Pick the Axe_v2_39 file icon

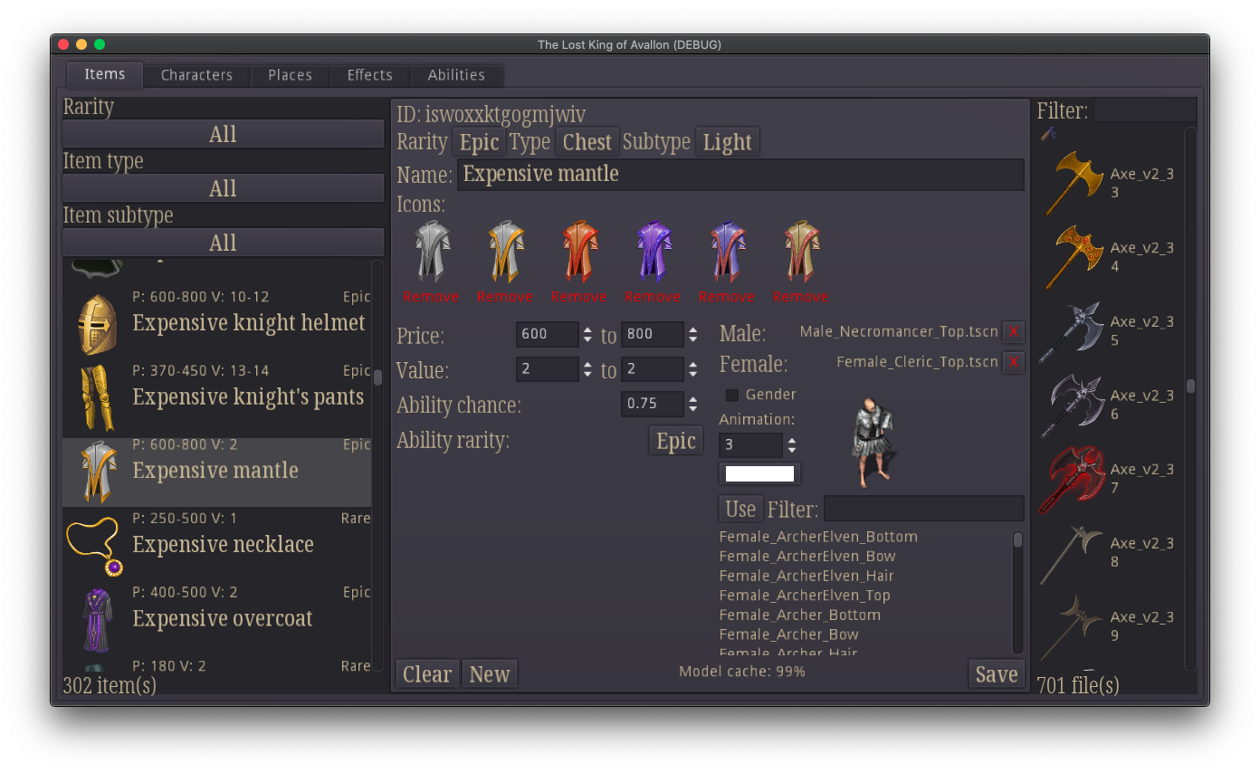point(1074,626)
